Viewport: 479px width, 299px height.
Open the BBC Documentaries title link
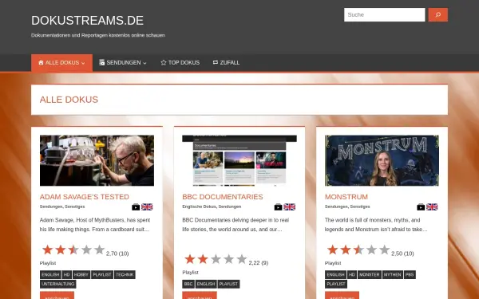(x=223, y=197)
